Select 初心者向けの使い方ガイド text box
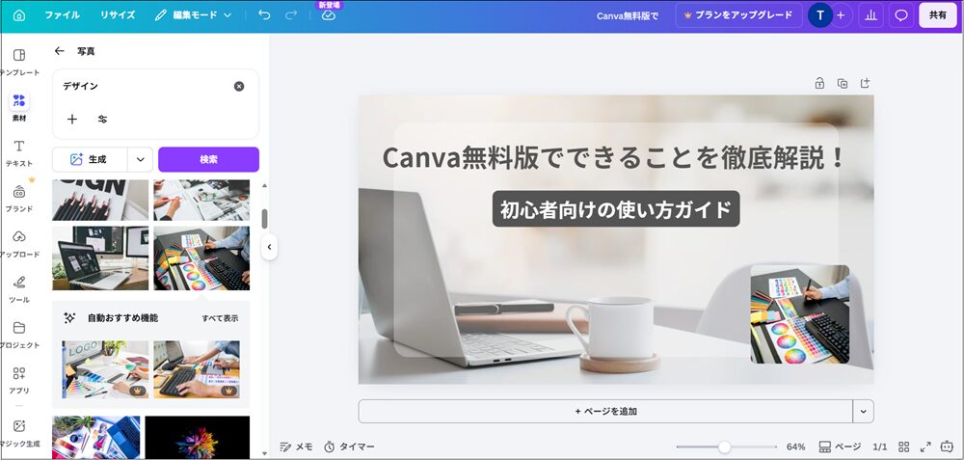 pyautogui.click(x=616, y=209)
